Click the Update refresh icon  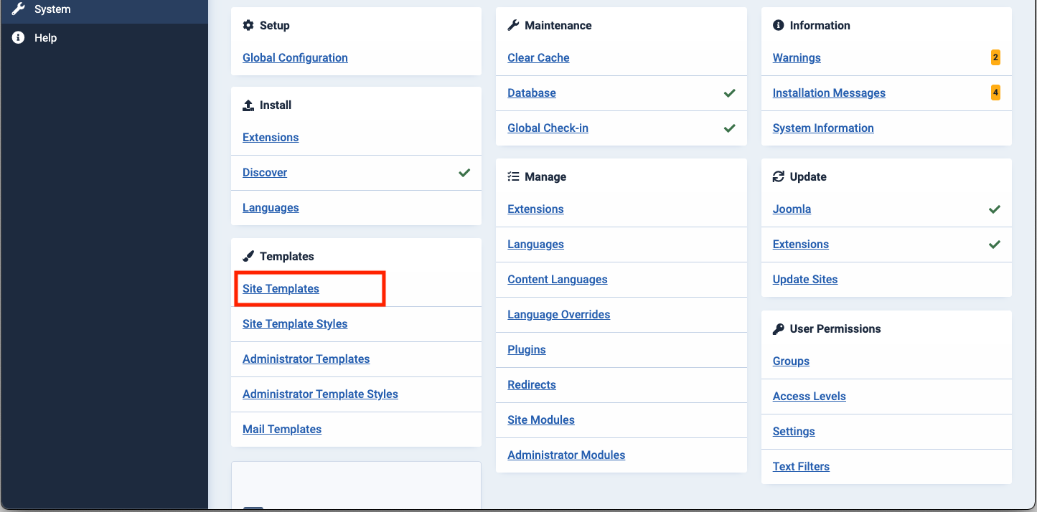tap(779, 176)
